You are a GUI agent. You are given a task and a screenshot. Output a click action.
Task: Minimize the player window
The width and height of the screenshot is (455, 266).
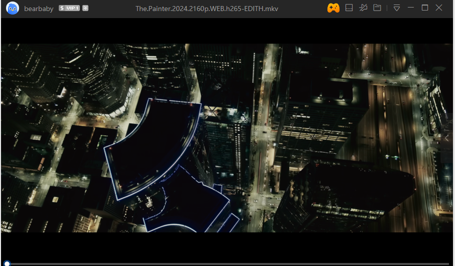coord(411,8)
